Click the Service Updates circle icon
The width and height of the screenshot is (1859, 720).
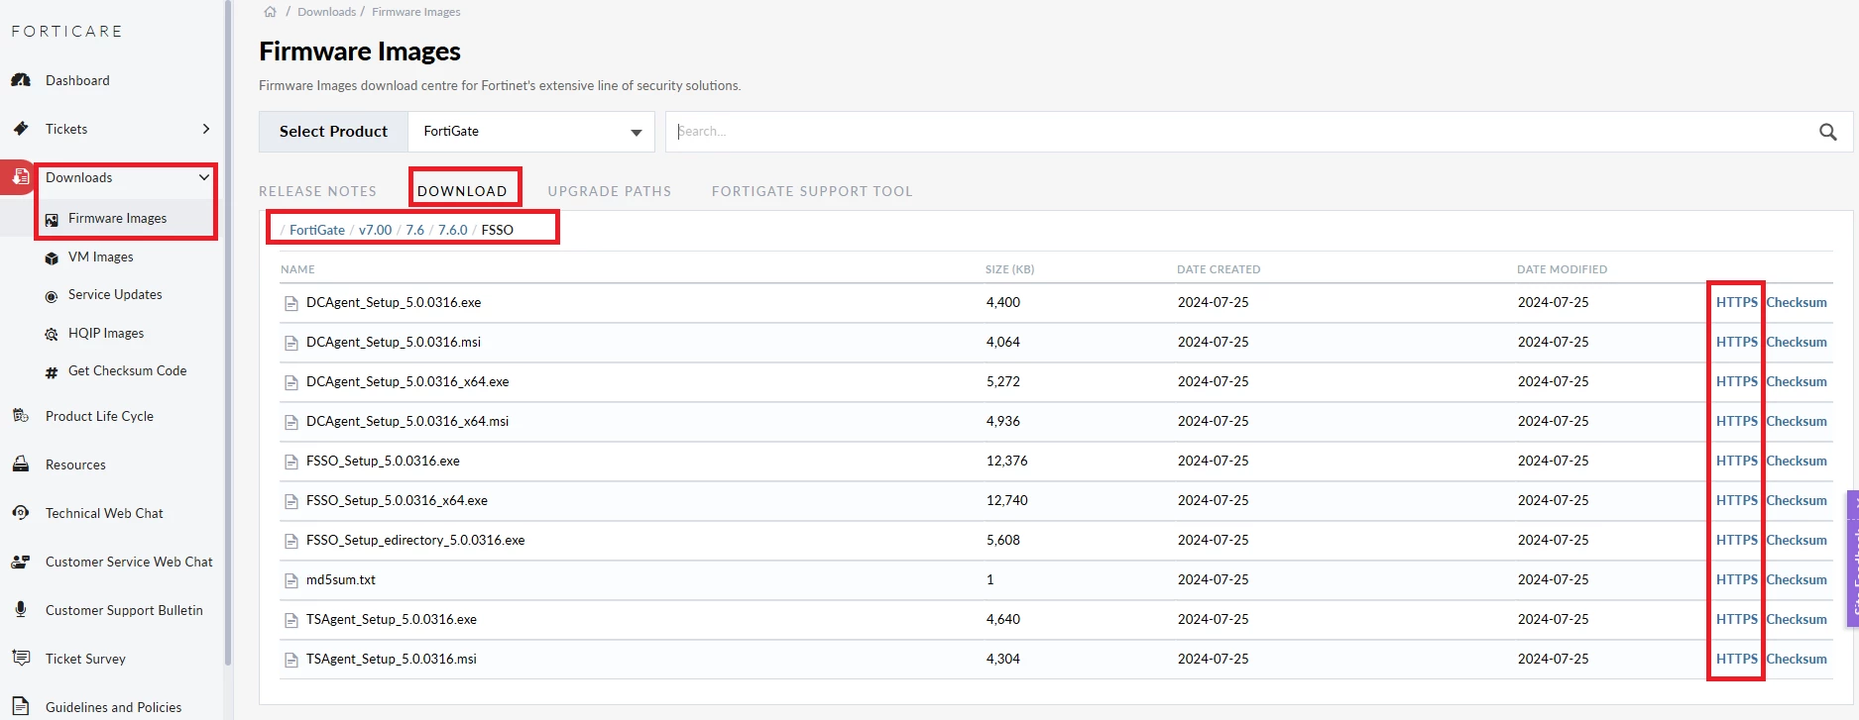[52, 296]
